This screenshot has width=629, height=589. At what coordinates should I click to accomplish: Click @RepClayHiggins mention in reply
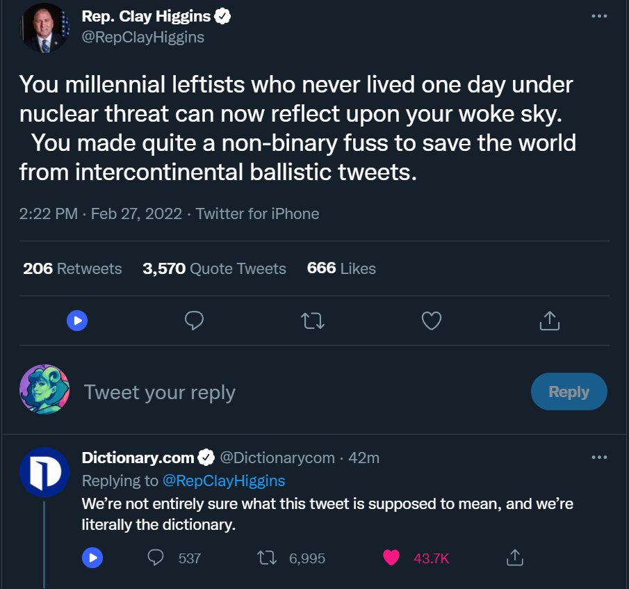(x=223, y=481)
